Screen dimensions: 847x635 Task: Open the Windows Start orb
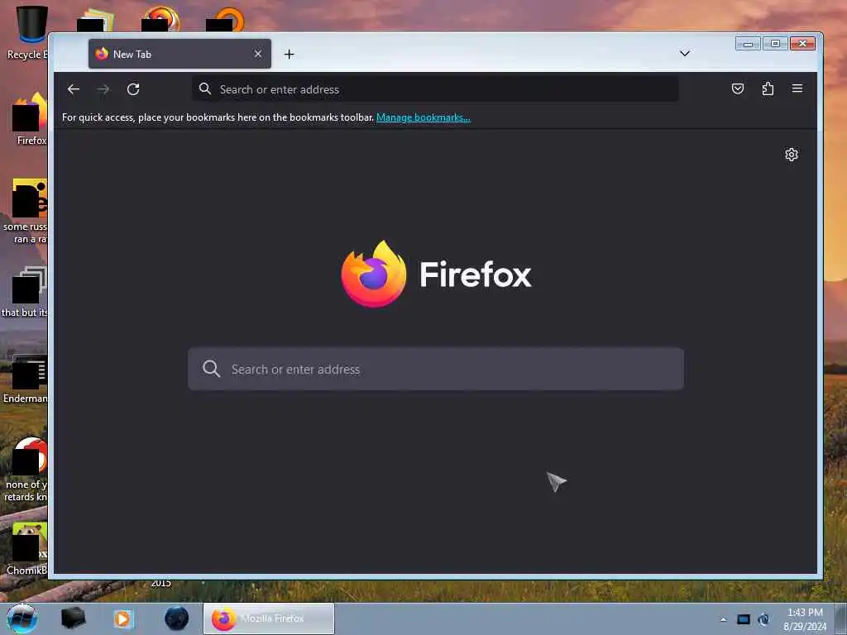tap(22, 618)
